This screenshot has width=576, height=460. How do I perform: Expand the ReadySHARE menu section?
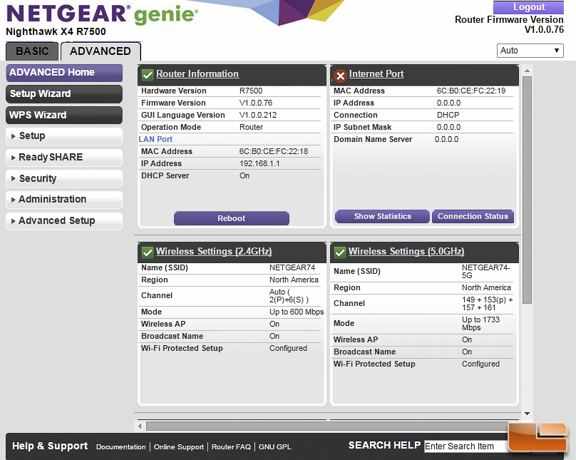(x=64, y=157)
